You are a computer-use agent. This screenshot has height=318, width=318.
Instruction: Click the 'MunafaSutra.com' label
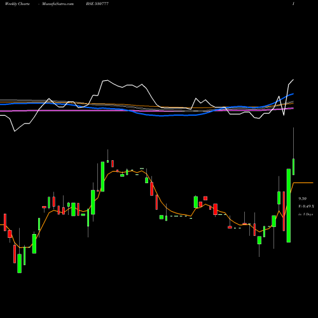(58, 4)
